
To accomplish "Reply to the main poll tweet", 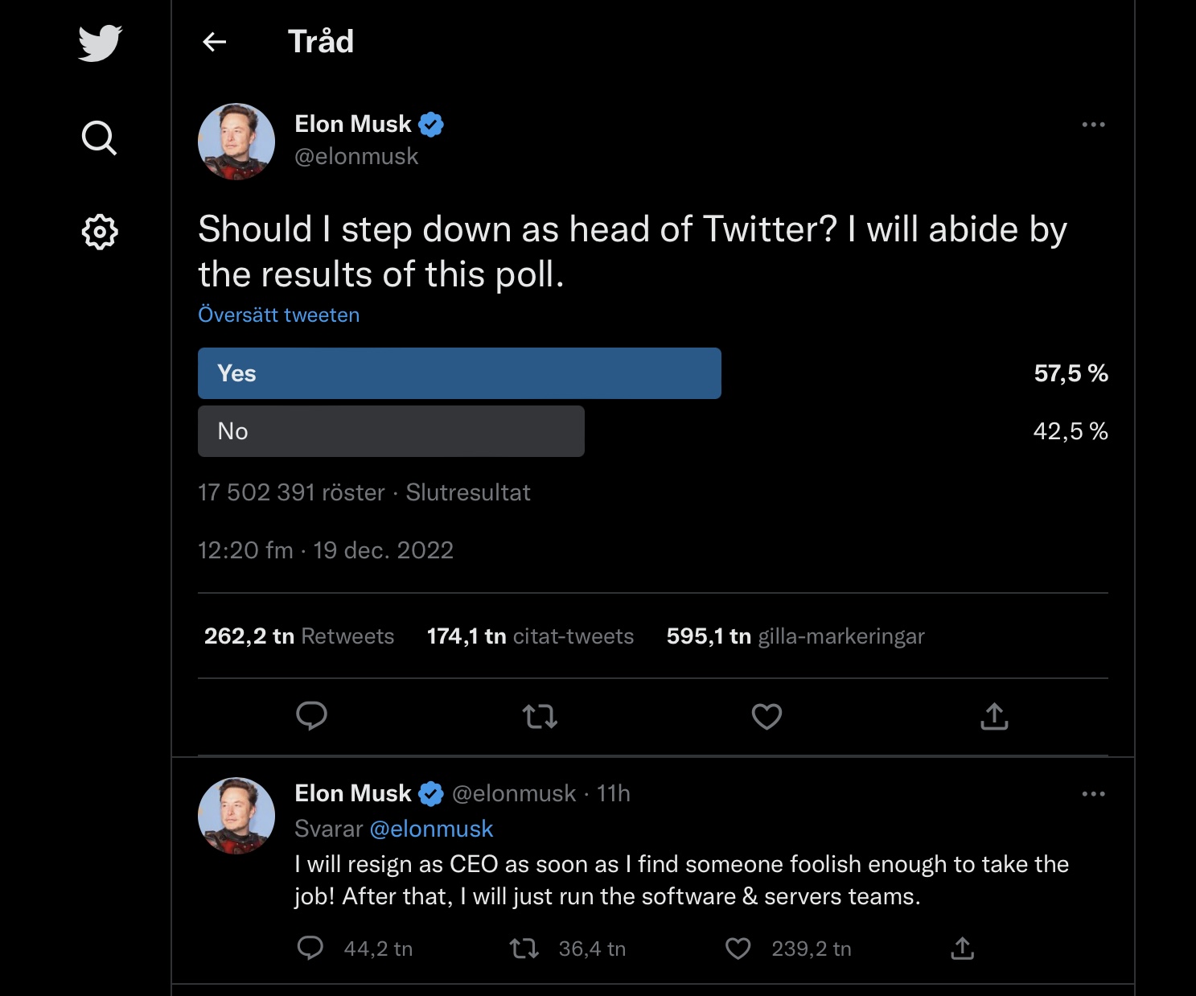I will (x=311, y=716).
